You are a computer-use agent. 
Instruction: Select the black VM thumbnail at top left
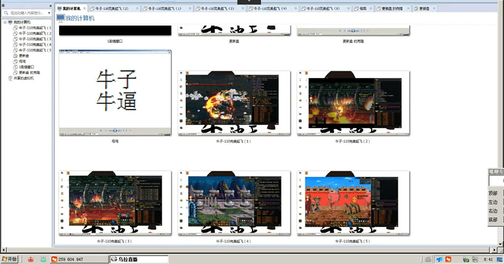(x=115, y=30)
